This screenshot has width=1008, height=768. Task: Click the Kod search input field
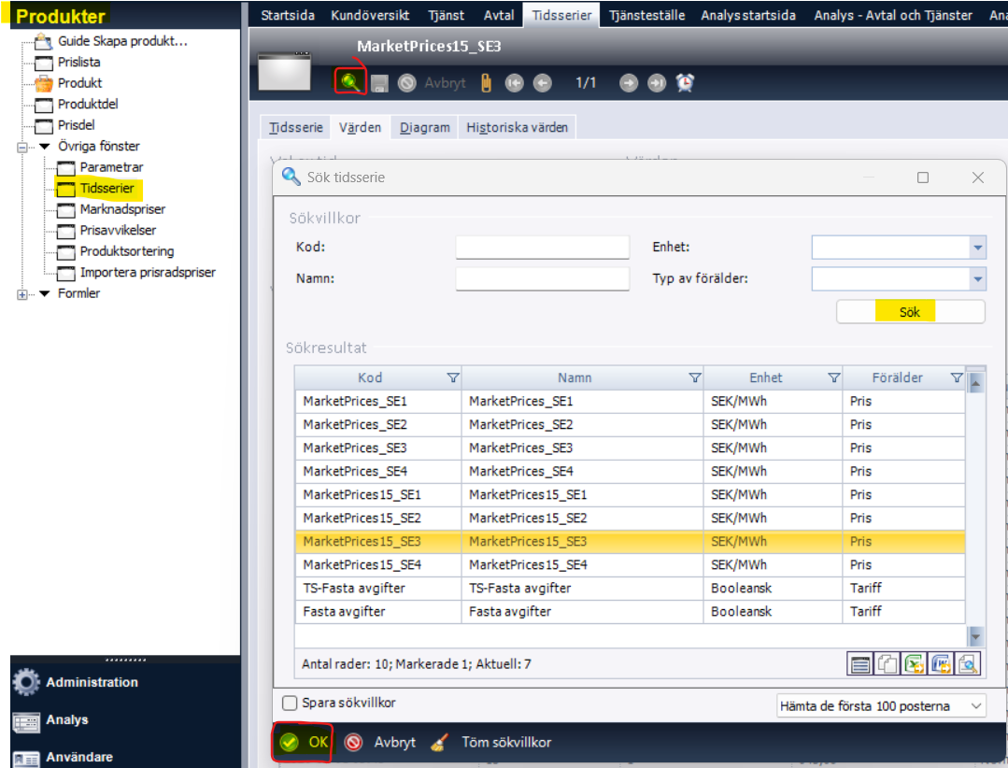542,248
